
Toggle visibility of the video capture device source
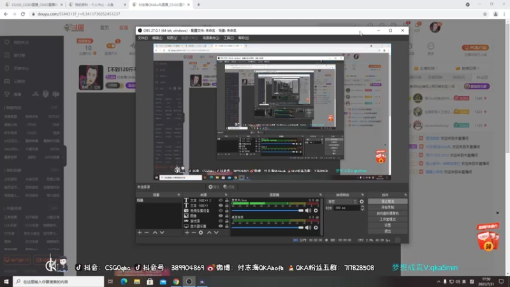click(x=221, y=211)
